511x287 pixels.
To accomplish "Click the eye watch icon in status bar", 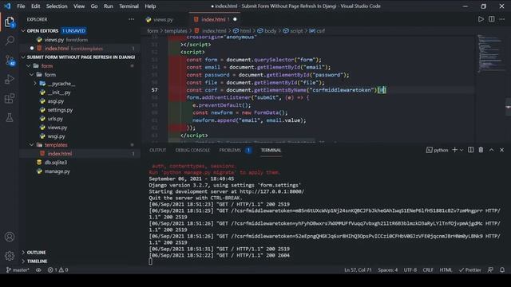I will point(38,269).
